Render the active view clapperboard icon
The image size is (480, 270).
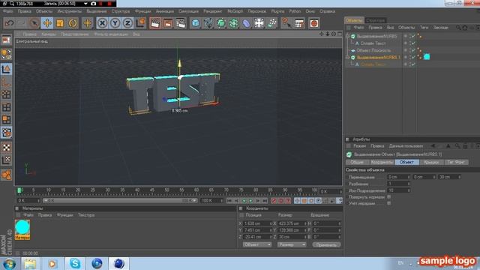point(155,23)
